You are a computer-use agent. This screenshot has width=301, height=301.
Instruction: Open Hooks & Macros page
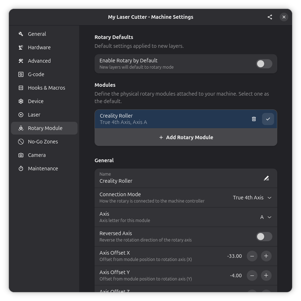click(44, 88)
